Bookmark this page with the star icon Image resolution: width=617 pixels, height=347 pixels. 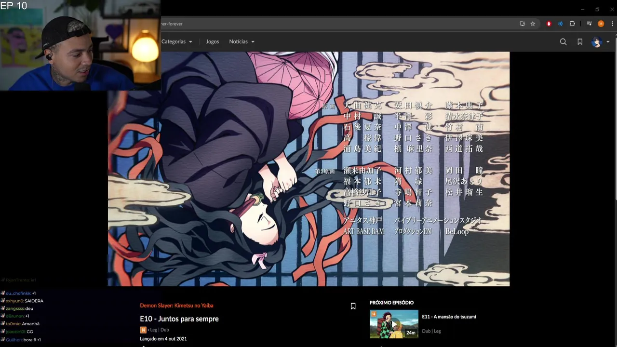click(x=533, y=24)
